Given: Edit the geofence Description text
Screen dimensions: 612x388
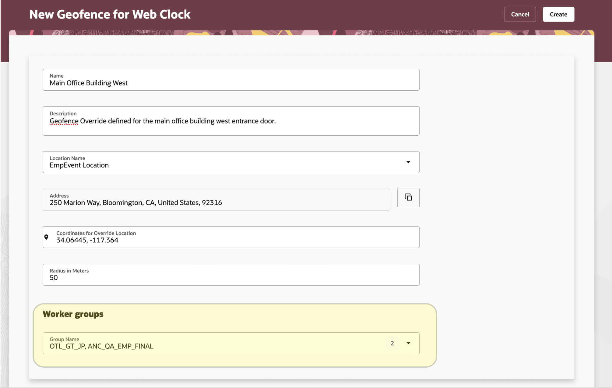Looking at the screenshot, I should pos(183,121).
